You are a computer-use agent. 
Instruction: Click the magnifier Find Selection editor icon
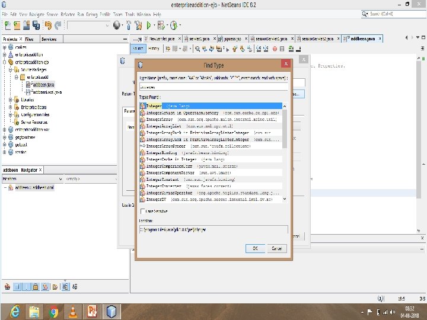point(197,49)
